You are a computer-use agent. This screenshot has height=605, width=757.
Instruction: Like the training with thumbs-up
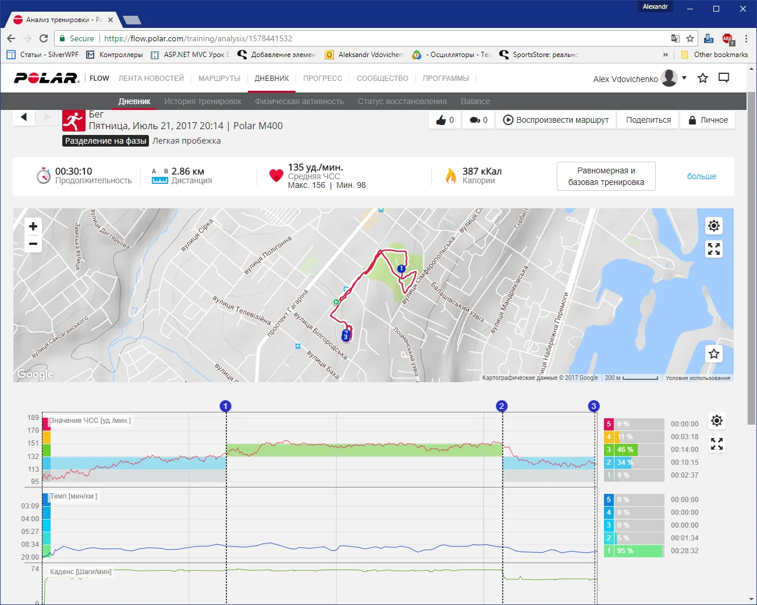pos(445,120)
